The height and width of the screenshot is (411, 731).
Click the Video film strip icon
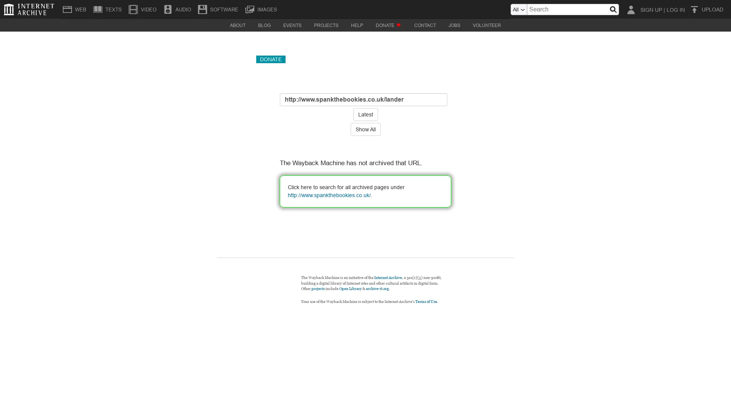[x=133, y=10]
